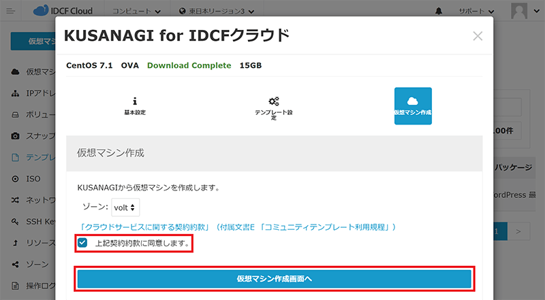Open the ゾーン volt dropdown
This screenshot has width=545, height=300.
[125, 205]
